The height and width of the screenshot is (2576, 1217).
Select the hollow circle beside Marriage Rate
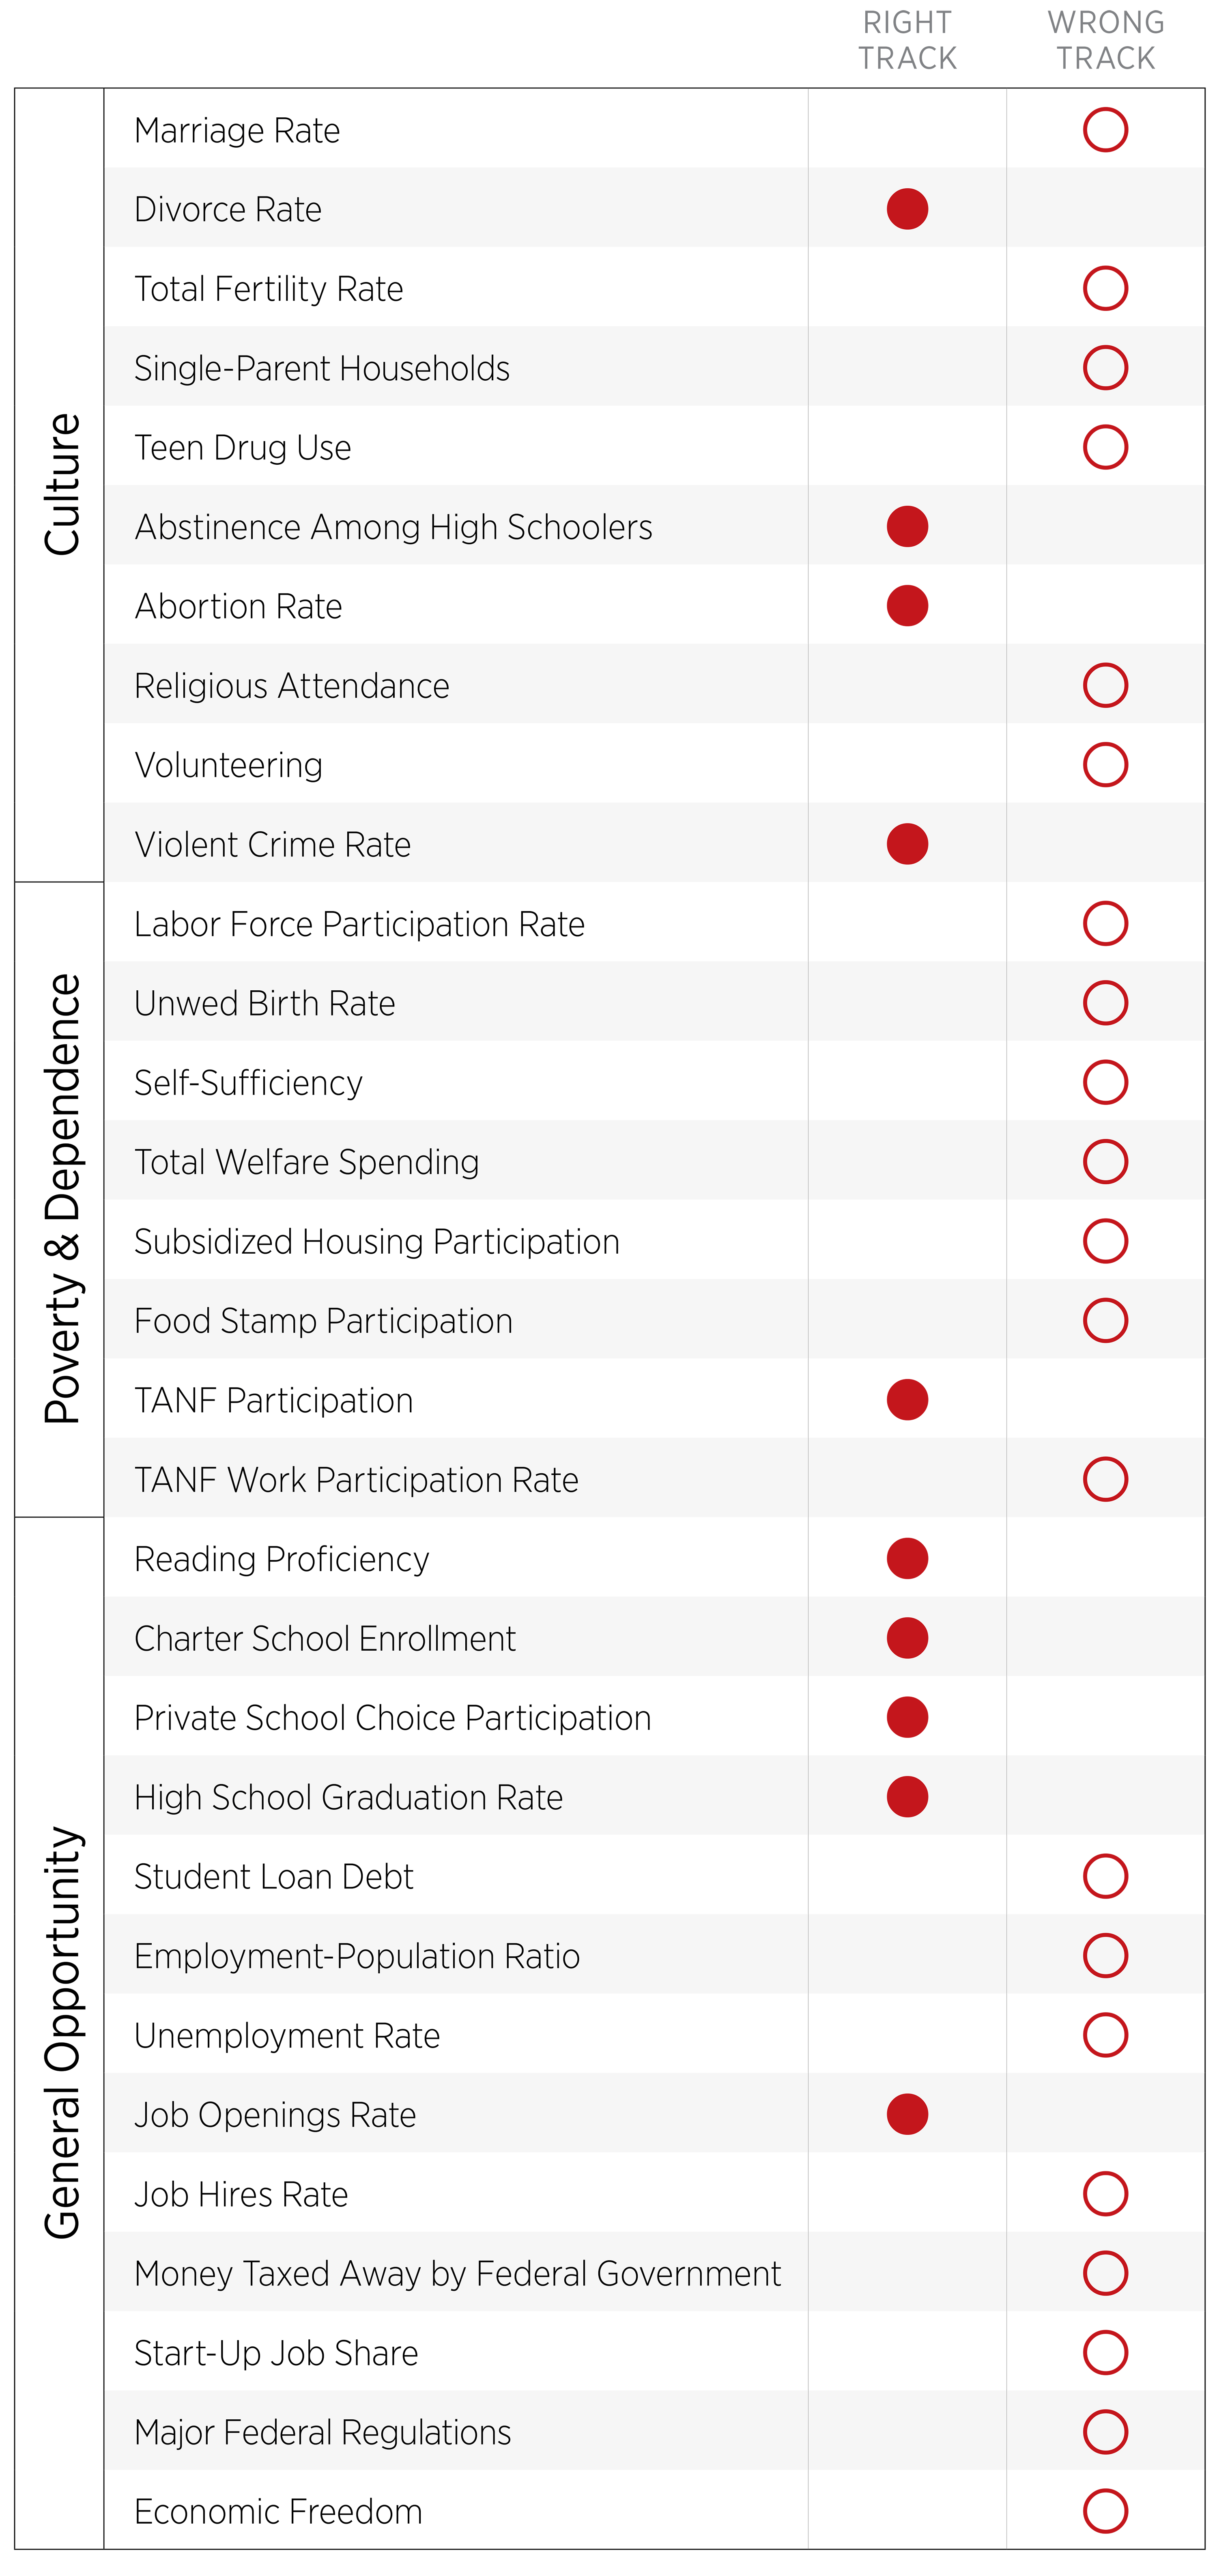pyautogui.click(x=1104, y=130)
